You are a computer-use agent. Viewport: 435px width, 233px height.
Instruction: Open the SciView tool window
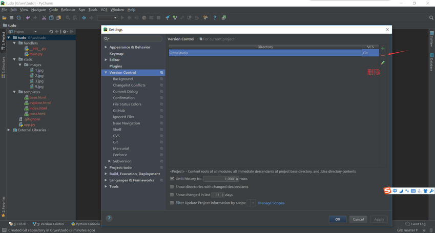432,39
